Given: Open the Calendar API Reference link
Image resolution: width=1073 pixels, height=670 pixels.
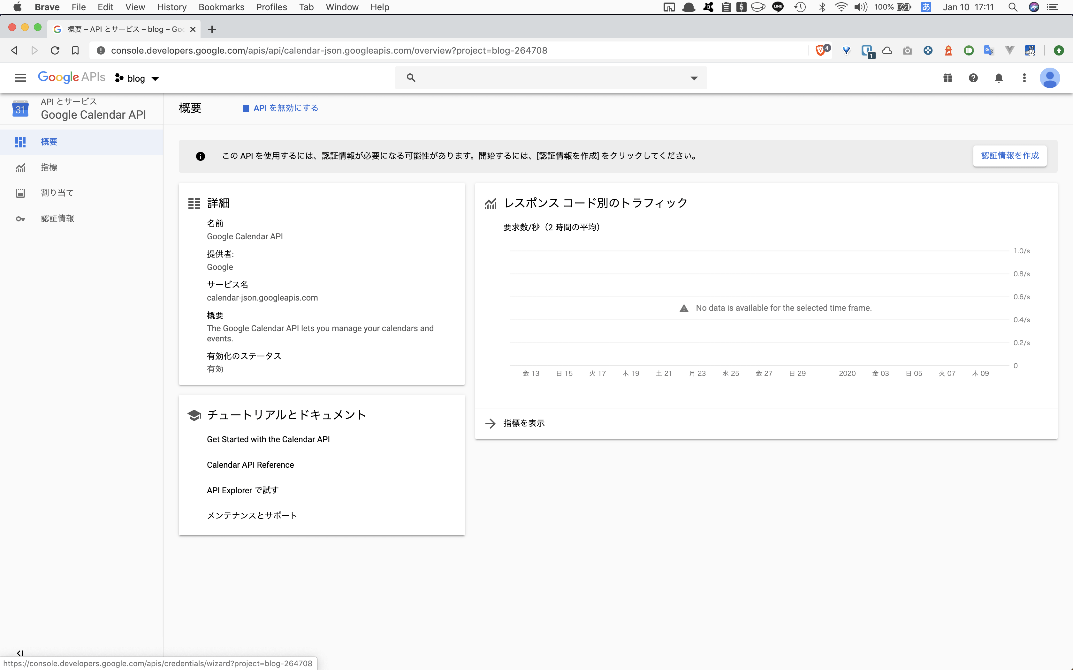Looking at the screenshot, I should point(250,465).
